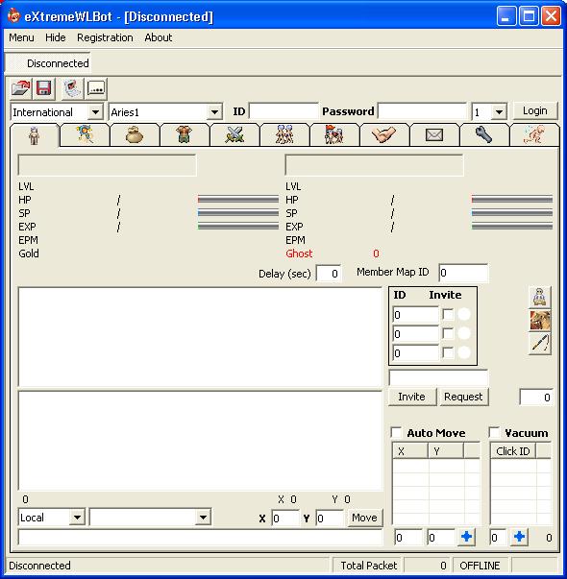
Task: Open the crossed swords battle tab
Action: 234,135
